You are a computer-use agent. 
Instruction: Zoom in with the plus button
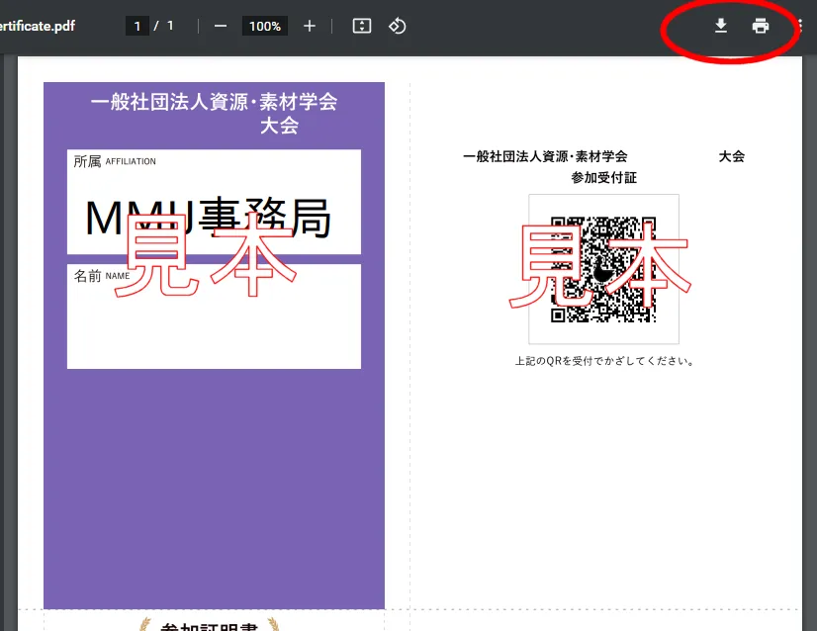[310, 26]
